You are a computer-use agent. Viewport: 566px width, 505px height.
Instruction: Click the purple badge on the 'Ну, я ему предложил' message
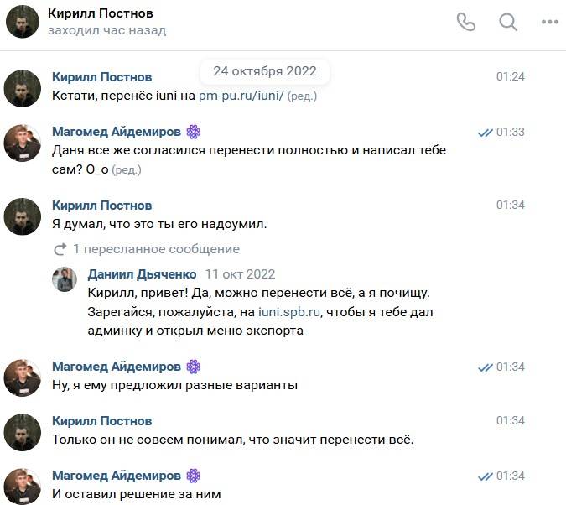pyautogui.click(x=194, y=367)
